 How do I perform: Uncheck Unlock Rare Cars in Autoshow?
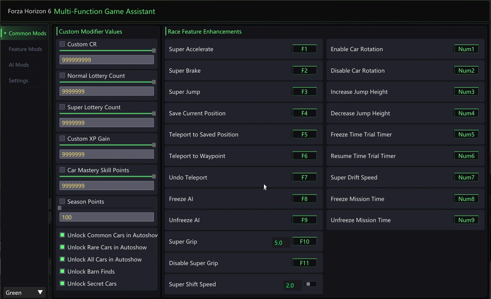[x=62, y=247]
